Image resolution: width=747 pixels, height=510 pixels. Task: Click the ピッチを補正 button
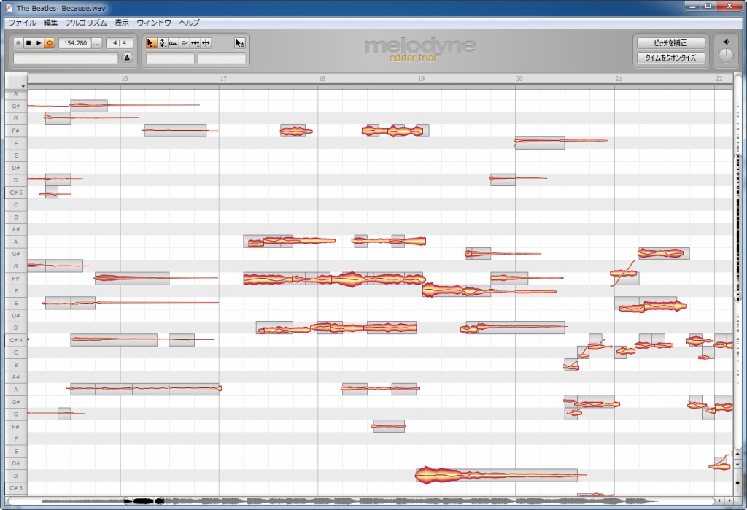[x=671, y=43]
